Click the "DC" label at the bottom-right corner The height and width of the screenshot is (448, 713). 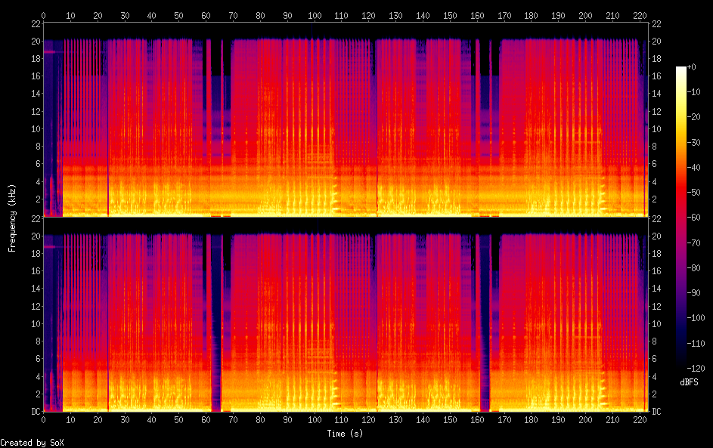pyautogui.click(x=657, y=412)
